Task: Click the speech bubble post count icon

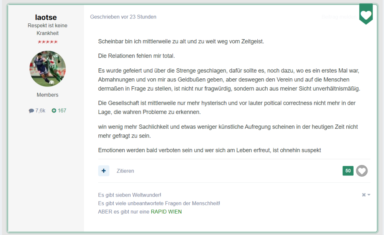Action: (31, 111)
